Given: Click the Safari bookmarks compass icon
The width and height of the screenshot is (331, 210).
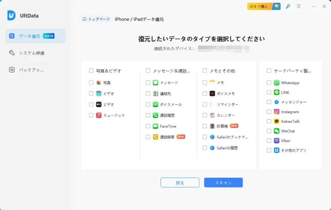Looking at the screenshot, I should [x=212, y=137].
